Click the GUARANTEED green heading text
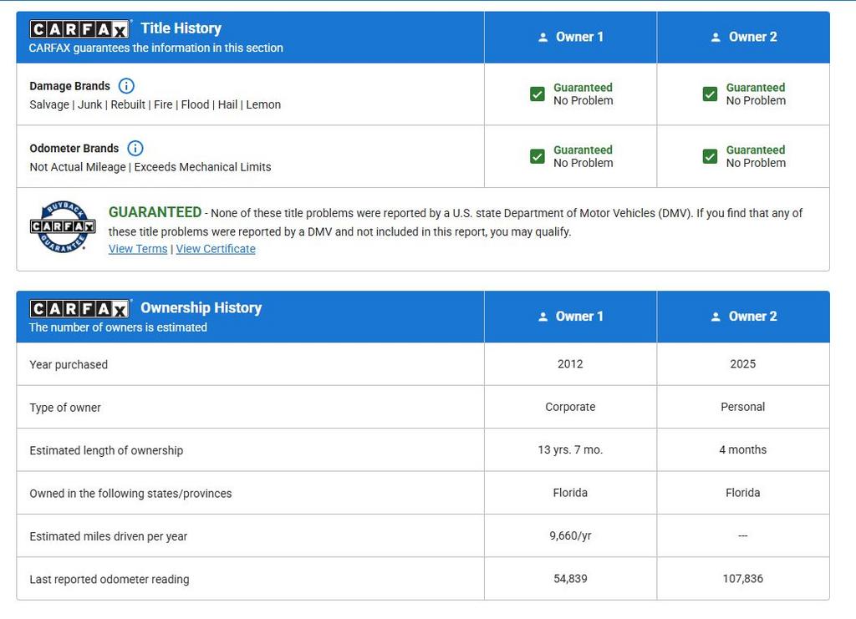 pos(155,212)
